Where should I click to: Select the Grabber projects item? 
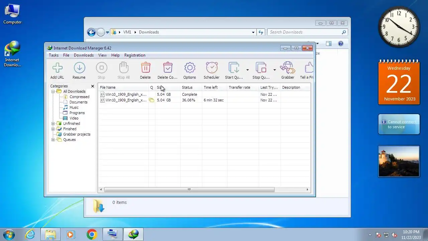click(x=77, y=134)
